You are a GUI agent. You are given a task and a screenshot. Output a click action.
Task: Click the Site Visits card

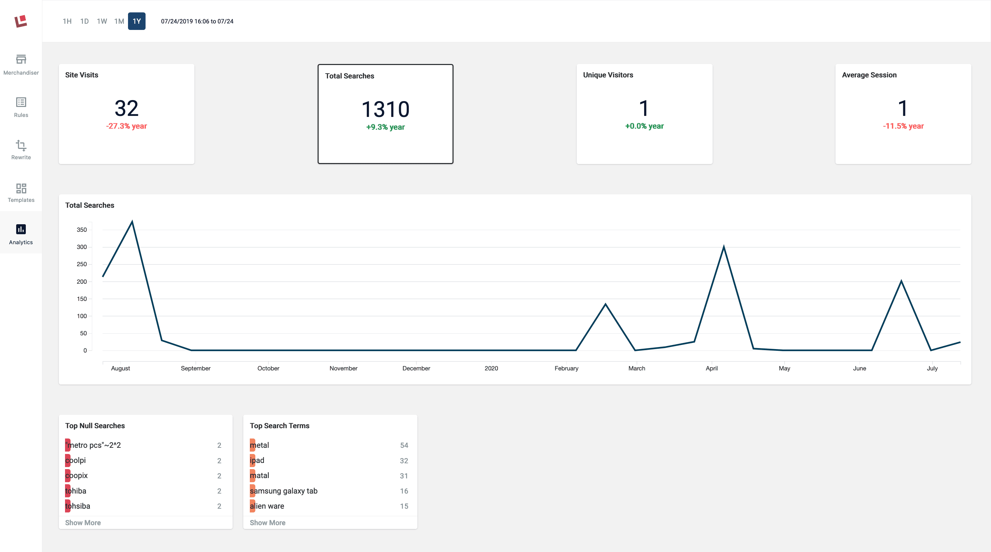click(126, 114)
